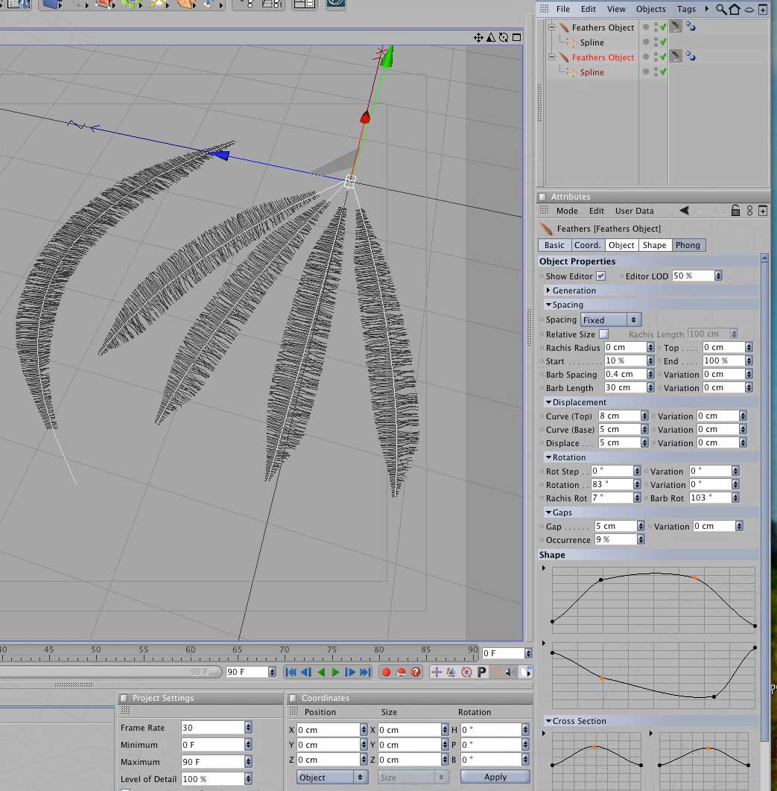Go to end of animation

point(366,672)
